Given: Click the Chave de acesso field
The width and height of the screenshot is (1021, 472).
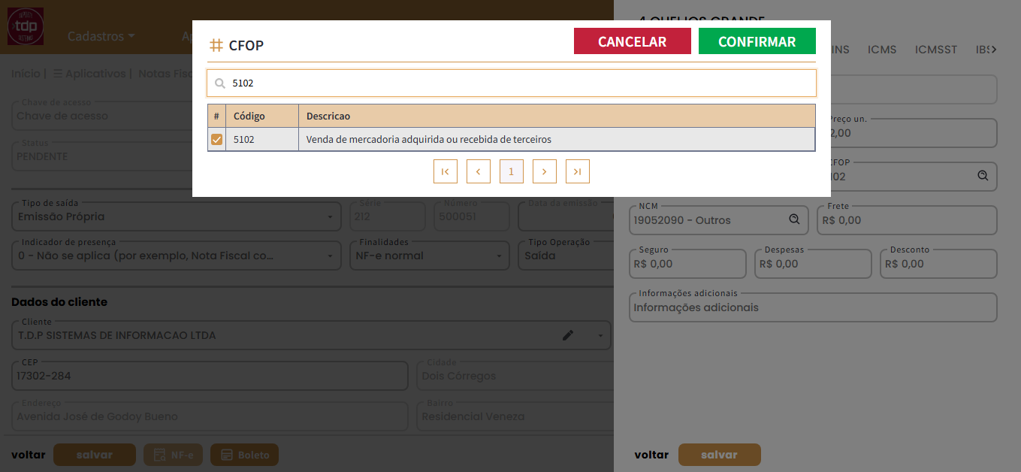Looking at the screenshot, I should [102, 116].
